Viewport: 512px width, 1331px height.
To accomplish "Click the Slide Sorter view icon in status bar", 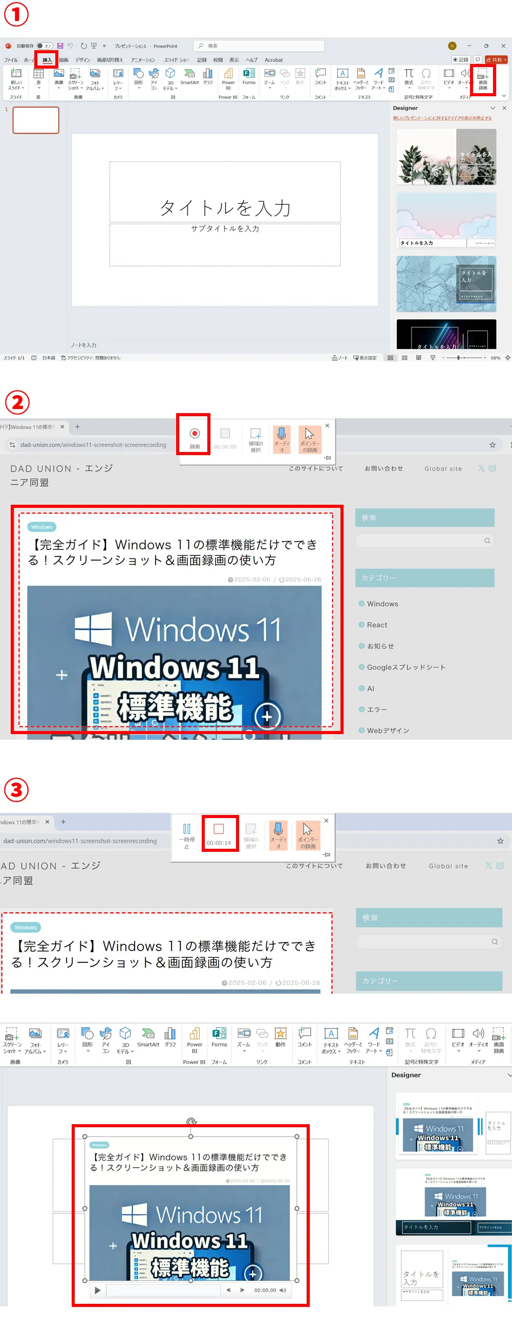I will 404,357.
